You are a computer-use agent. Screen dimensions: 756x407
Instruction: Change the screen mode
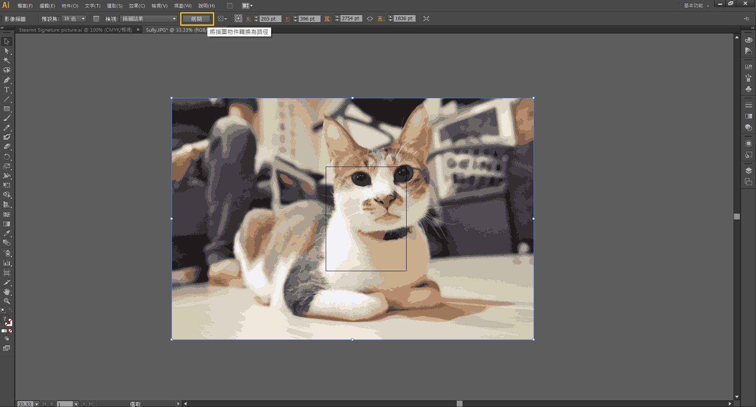7,348
